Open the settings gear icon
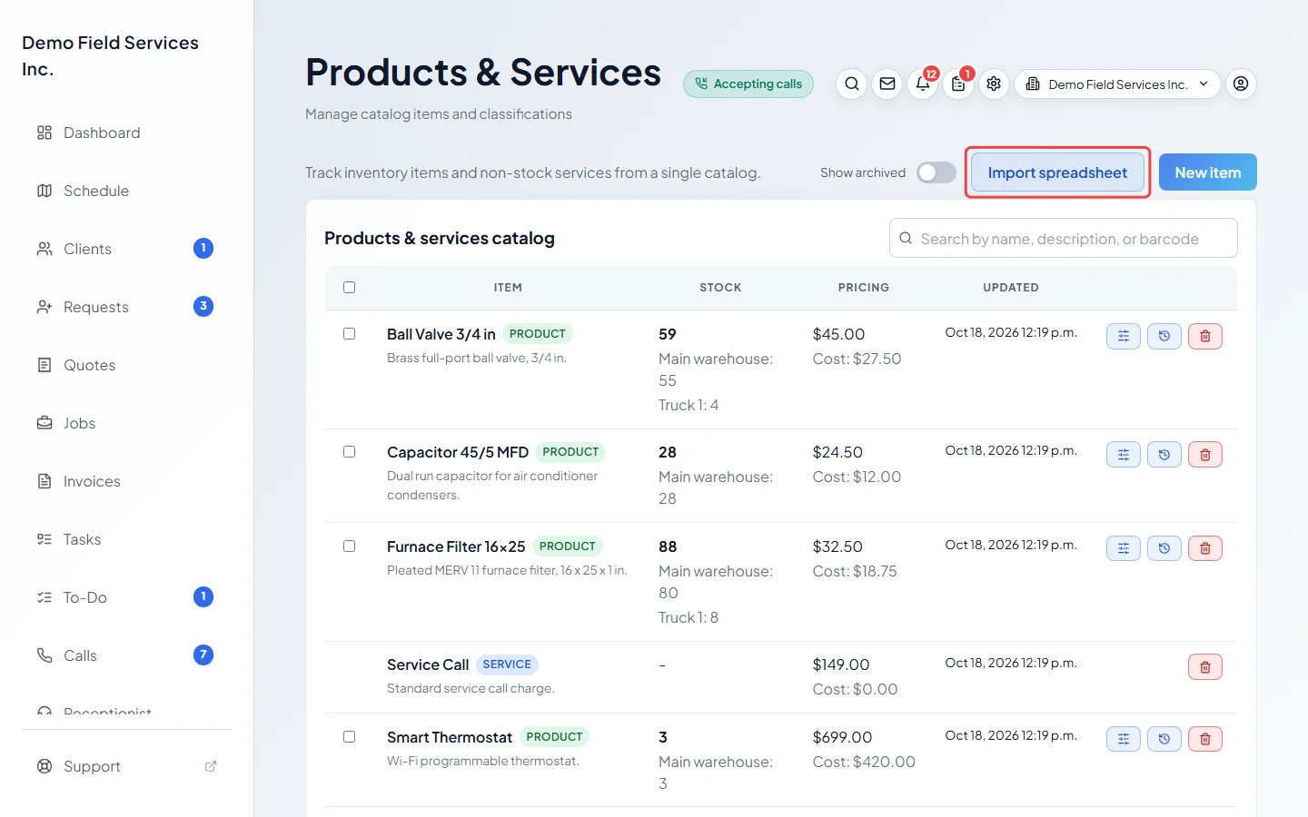Image resolution: width=1308 pixels, height=817 pixels. [x=994, y=84]
